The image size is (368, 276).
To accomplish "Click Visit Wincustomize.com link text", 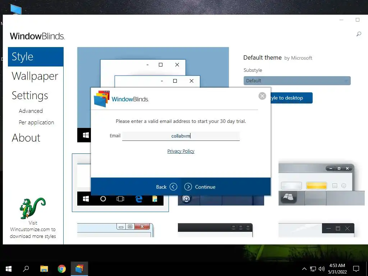I will [33, 230].
